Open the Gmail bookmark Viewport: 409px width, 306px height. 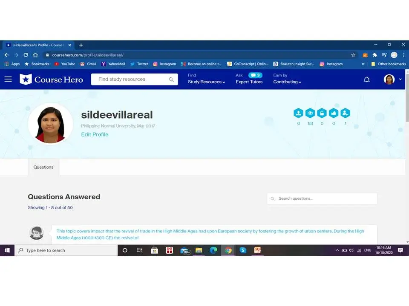[x=88, y=64]
